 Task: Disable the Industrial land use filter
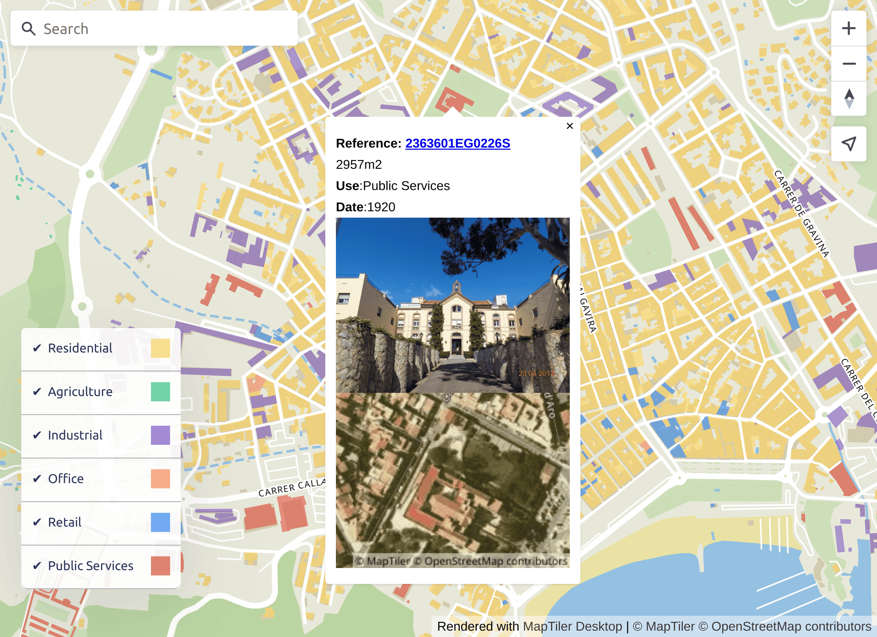click(x=37, y=435)
